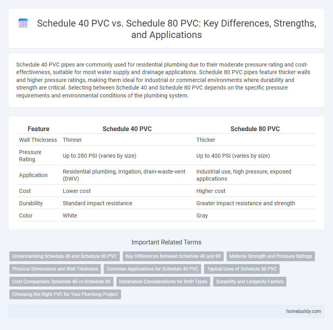Click the 'Wall Thickness' row label

pyautogui.click(x=38, y=140)
